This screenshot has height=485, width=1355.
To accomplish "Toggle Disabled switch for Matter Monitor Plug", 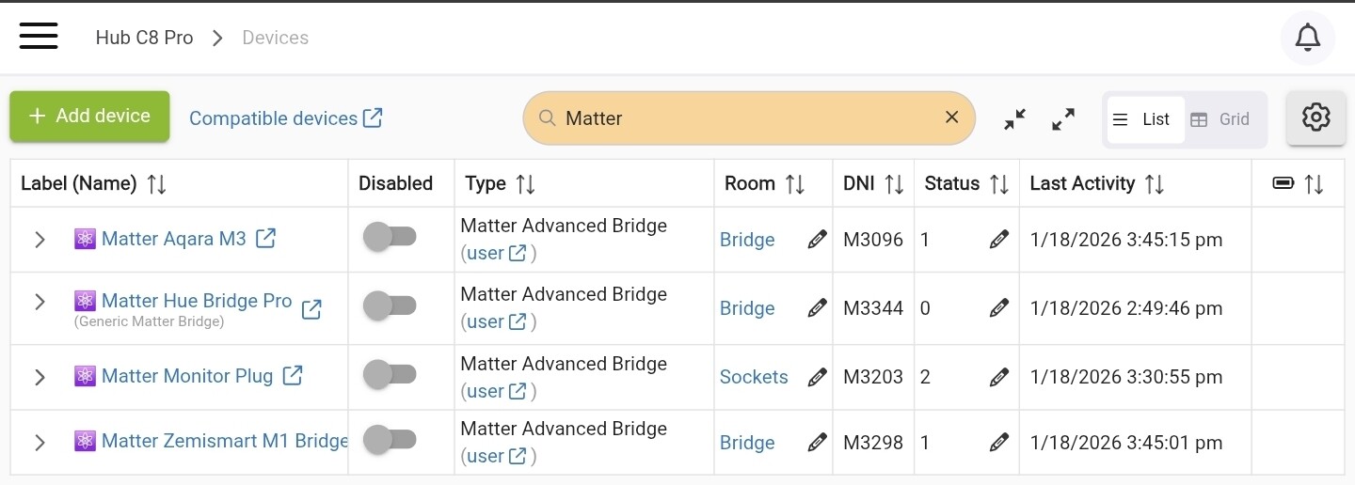I will point(390,374).
